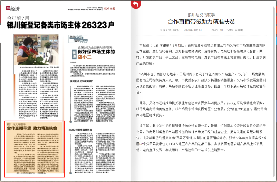Click the red back arrow icon
This screenshot has height=182, width=277.
[136, 4]
